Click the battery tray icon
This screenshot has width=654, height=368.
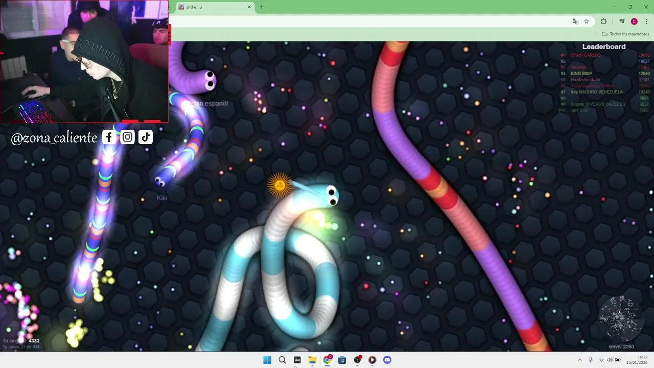point(618,360)
